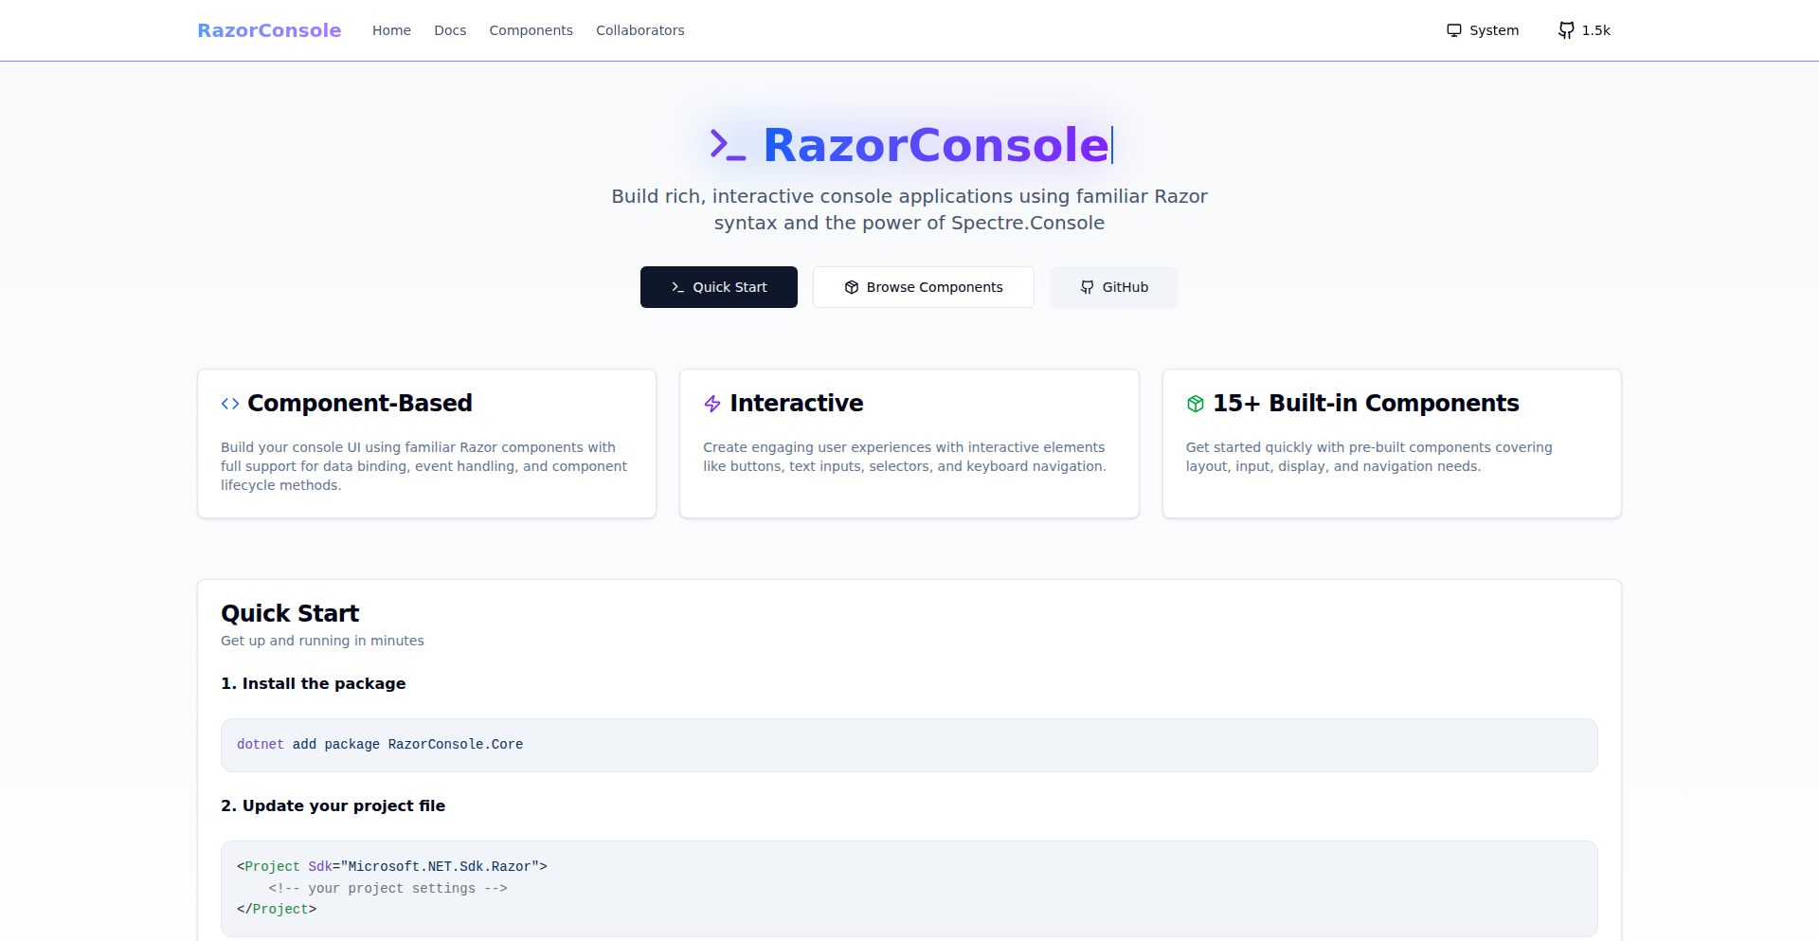Click the RazorConsole logo in the navbar
The height and width of the screenshot is (941, 1819).
click(269, 30)
